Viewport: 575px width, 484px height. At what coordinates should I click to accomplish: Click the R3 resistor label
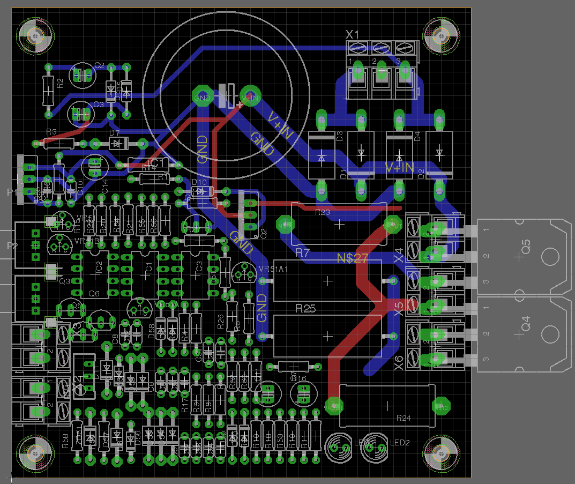click(x=51, y=131)
